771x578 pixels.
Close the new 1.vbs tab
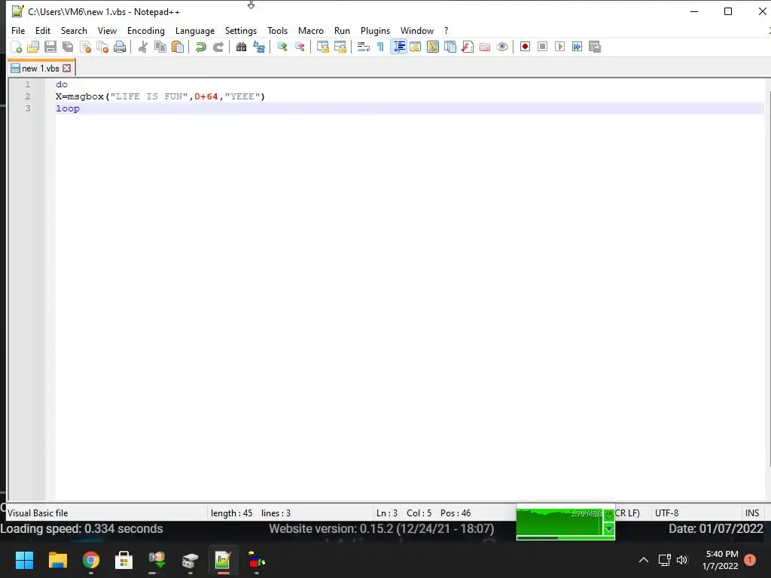click(67, 68)
